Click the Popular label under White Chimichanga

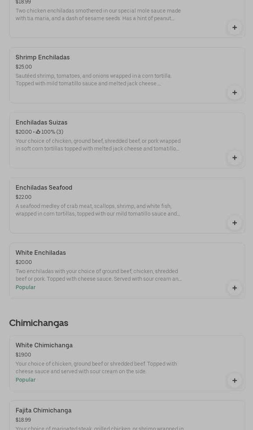[x=26, y=380]
